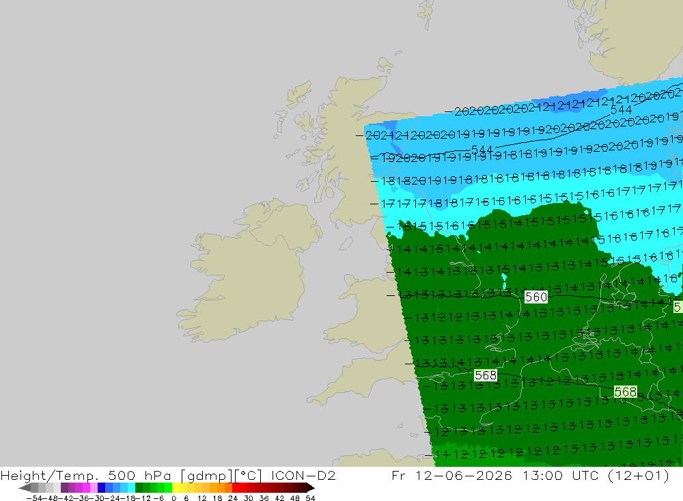Click the '(12+01)' forecast run label

pyautogui.click(x=639, y=475)
